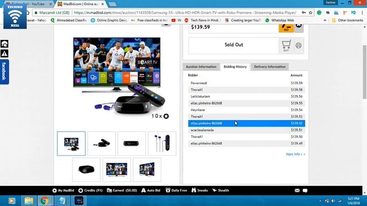The height and width of the screenshot is (206, 367).
Task: Select the ThoraA1 $139.58 bid row
Action: point(247,90)
